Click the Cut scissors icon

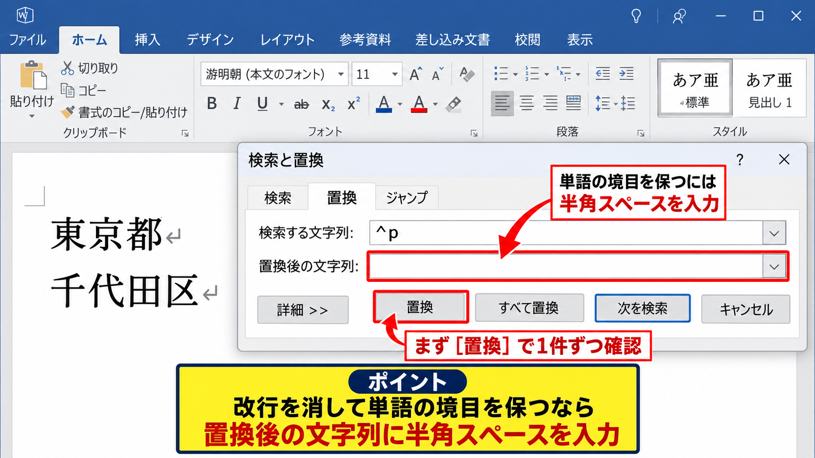click(x=67, y=68)
